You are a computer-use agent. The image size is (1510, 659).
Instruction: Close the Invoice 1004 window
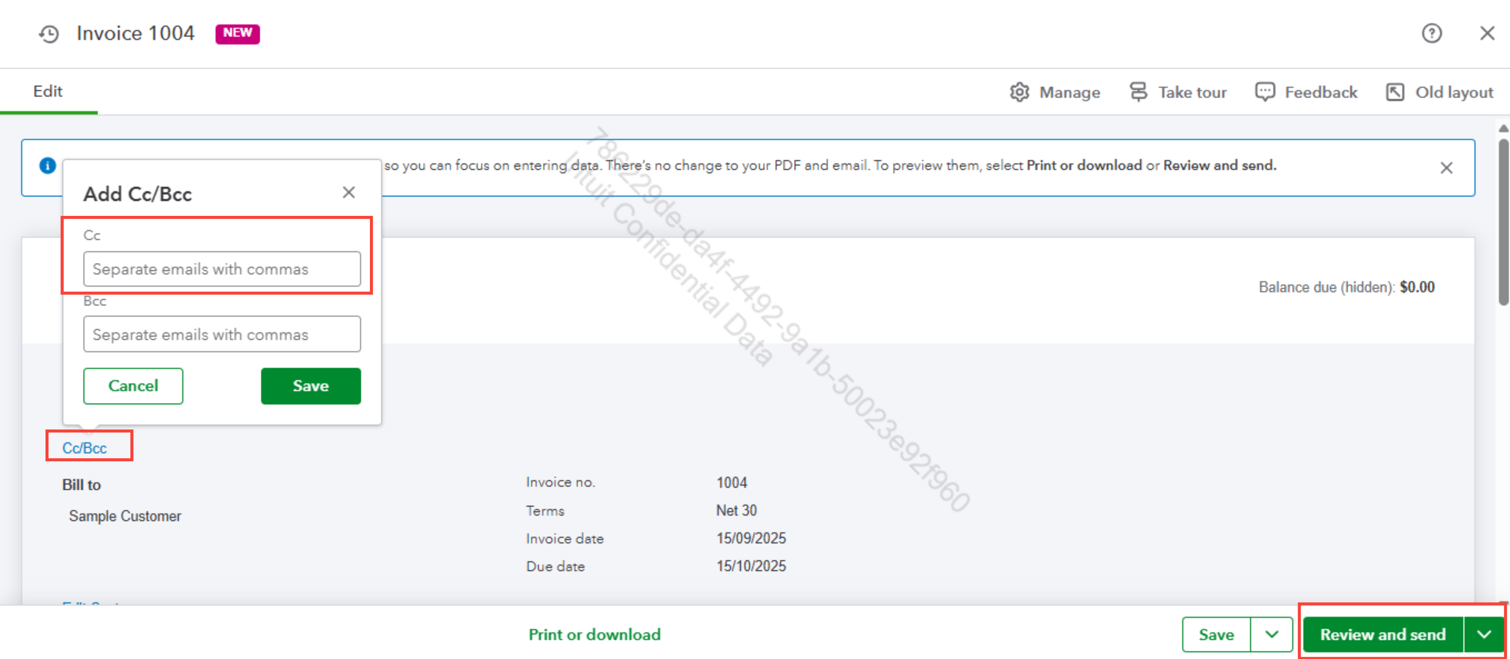(1487, 33)
